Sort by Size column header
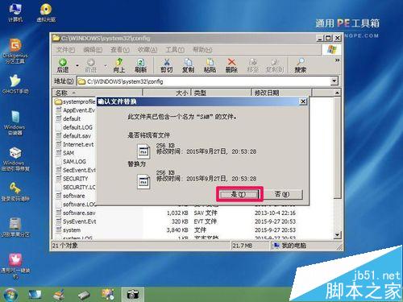Screen dimensions: 403x302 pos(167,93)
